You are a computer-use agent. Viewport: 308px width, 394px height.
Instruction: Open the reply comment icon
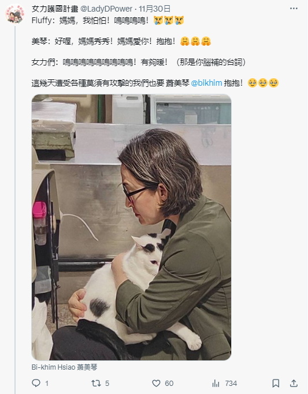[x=36, y=383]
